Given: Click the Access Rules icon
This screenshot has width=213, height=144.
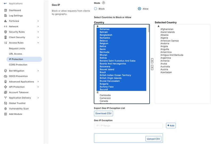Looking at the screenshot, I should (5, 43).
